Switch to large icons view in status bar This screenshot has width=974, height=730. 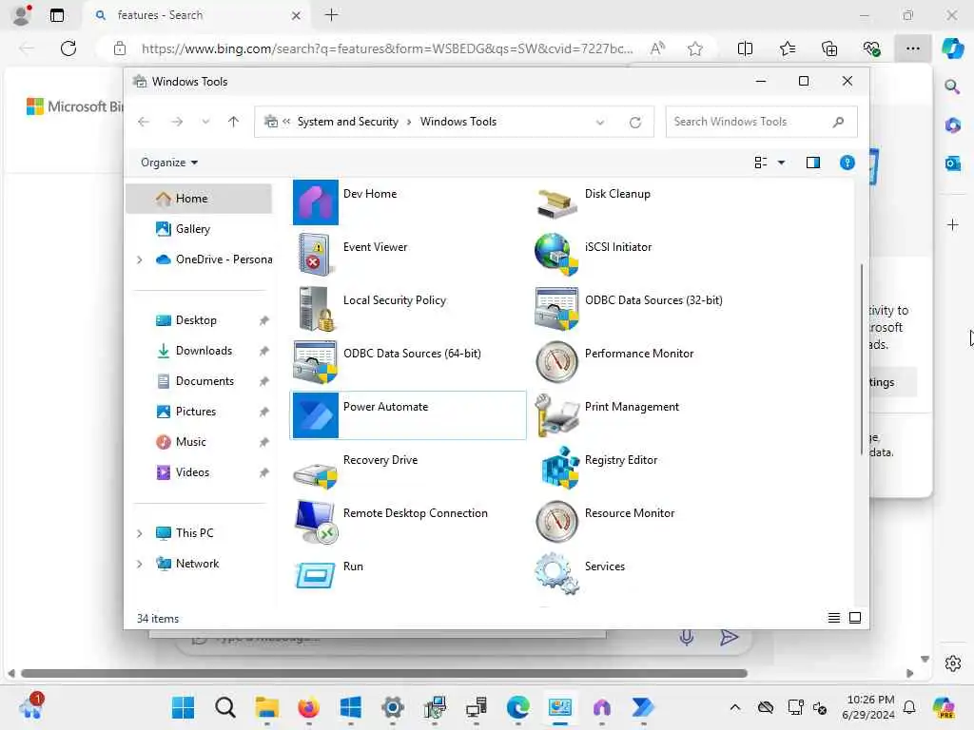tap(855, 618)
